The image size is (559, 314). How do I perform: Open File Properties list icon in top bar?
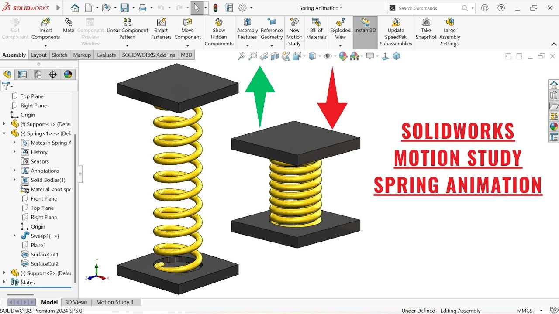(229, 8)
